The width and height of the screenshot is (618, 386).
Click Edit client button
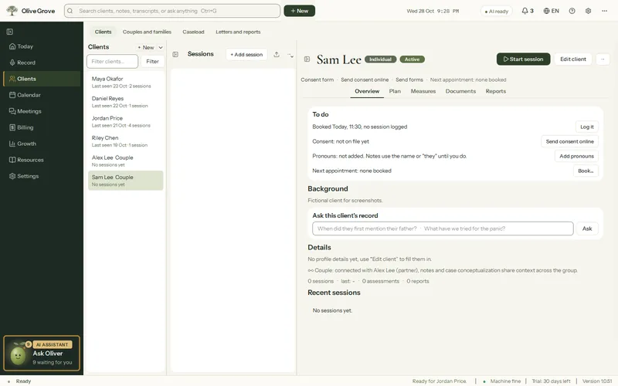pos(573,59)
